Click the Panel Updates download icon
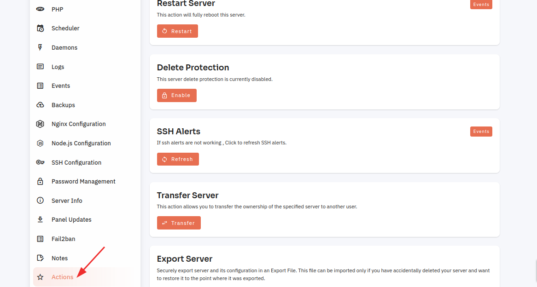This screenshot has height=287, width=537. tap(40, 219)
